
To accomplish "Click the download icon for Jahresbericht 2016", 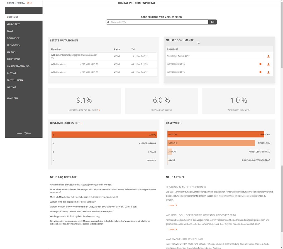I will click(x=268, y=64).
